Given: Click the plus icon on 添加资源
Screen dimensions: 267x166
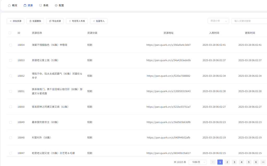Looking at the screenshot, I should pos(11,21).
